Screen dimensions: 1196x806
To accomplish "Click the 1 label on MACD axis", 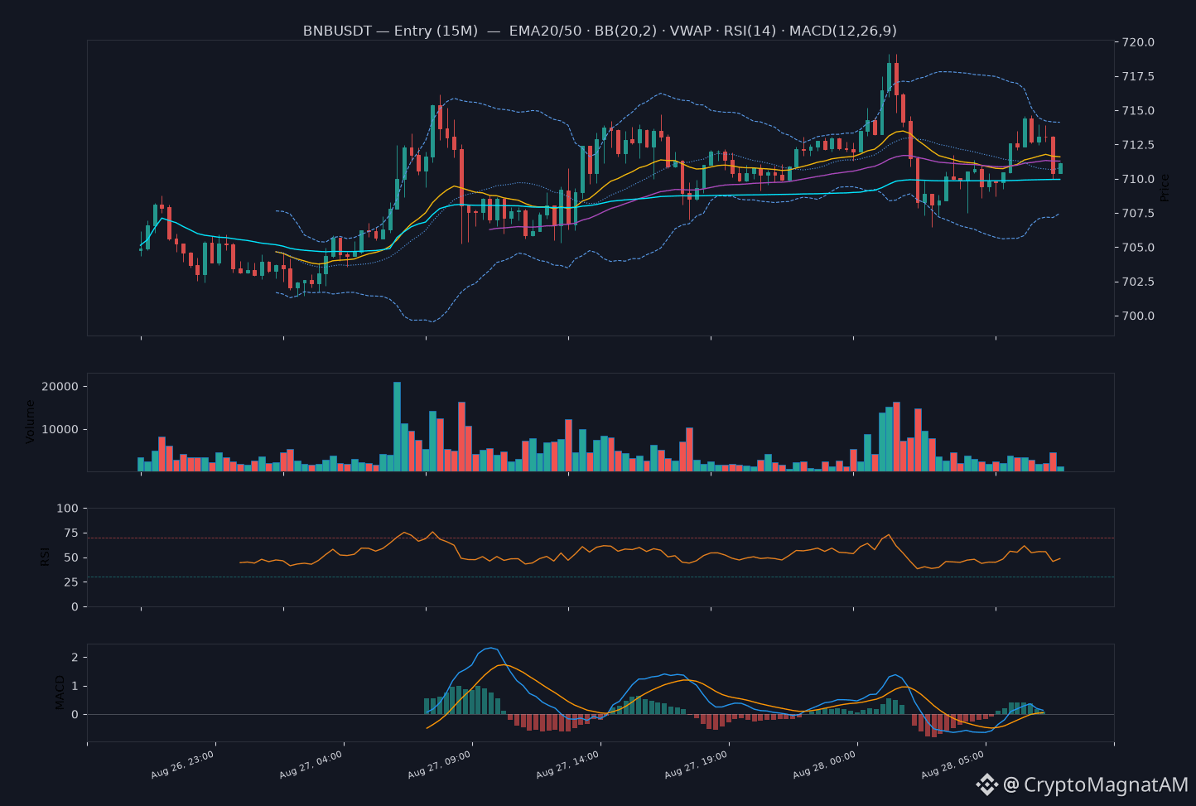I will [75, 686].
